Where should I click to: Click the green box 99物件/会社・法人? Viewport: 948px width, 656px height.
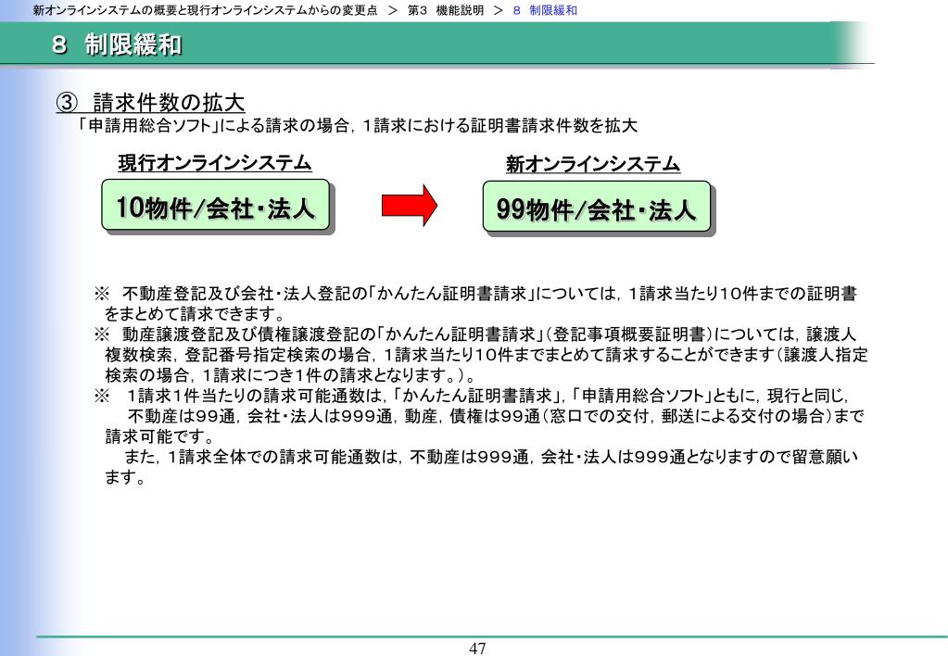[597, 207]
